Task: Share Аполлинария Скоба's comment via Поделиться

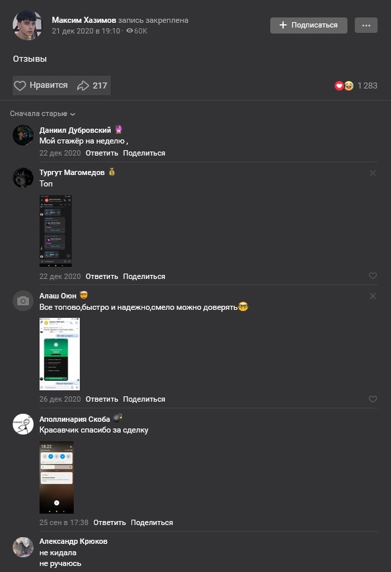Action: click(152, 522)
